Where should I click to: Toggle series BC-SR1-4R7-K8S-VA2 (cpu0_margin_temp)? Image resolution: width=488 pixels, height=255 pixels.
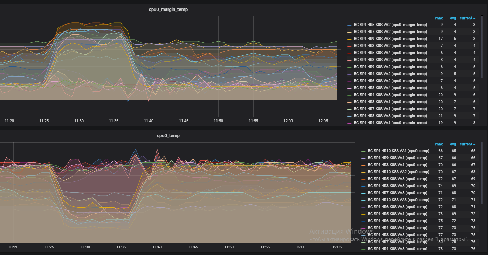tap(390, 32)
